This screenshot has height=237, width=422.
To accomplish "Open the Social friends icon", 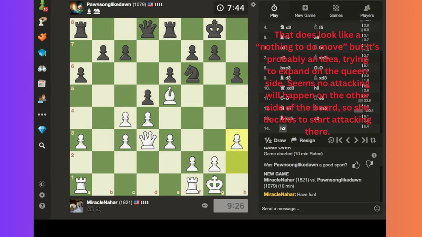I will (x=42, y=99).
